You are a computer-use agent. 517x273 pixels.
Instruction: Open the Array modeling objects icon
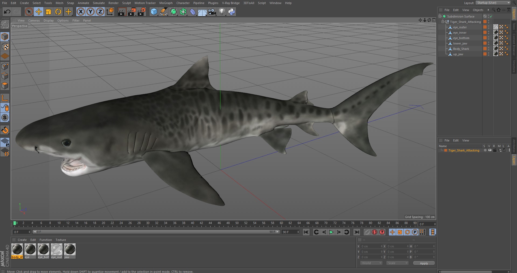click(183, 12)
